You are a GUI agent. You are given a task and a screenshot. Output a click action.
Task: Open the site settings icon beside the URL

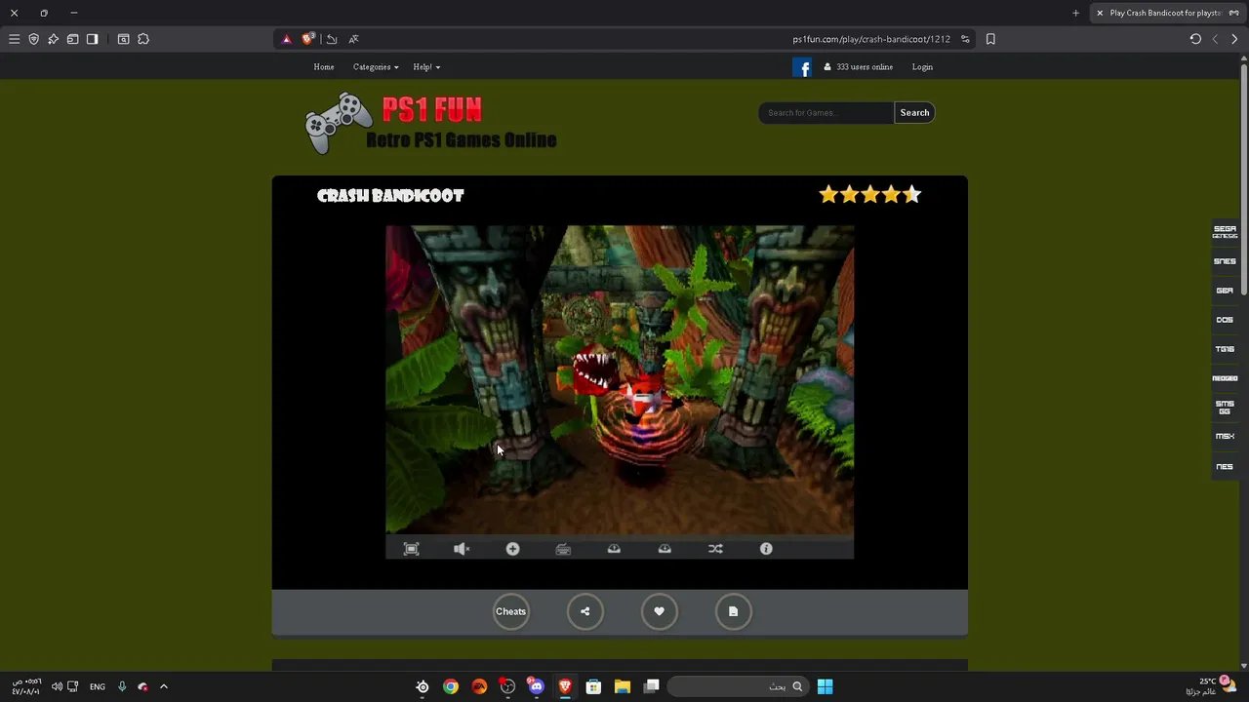pyautogui.click(x=965, y=39)
